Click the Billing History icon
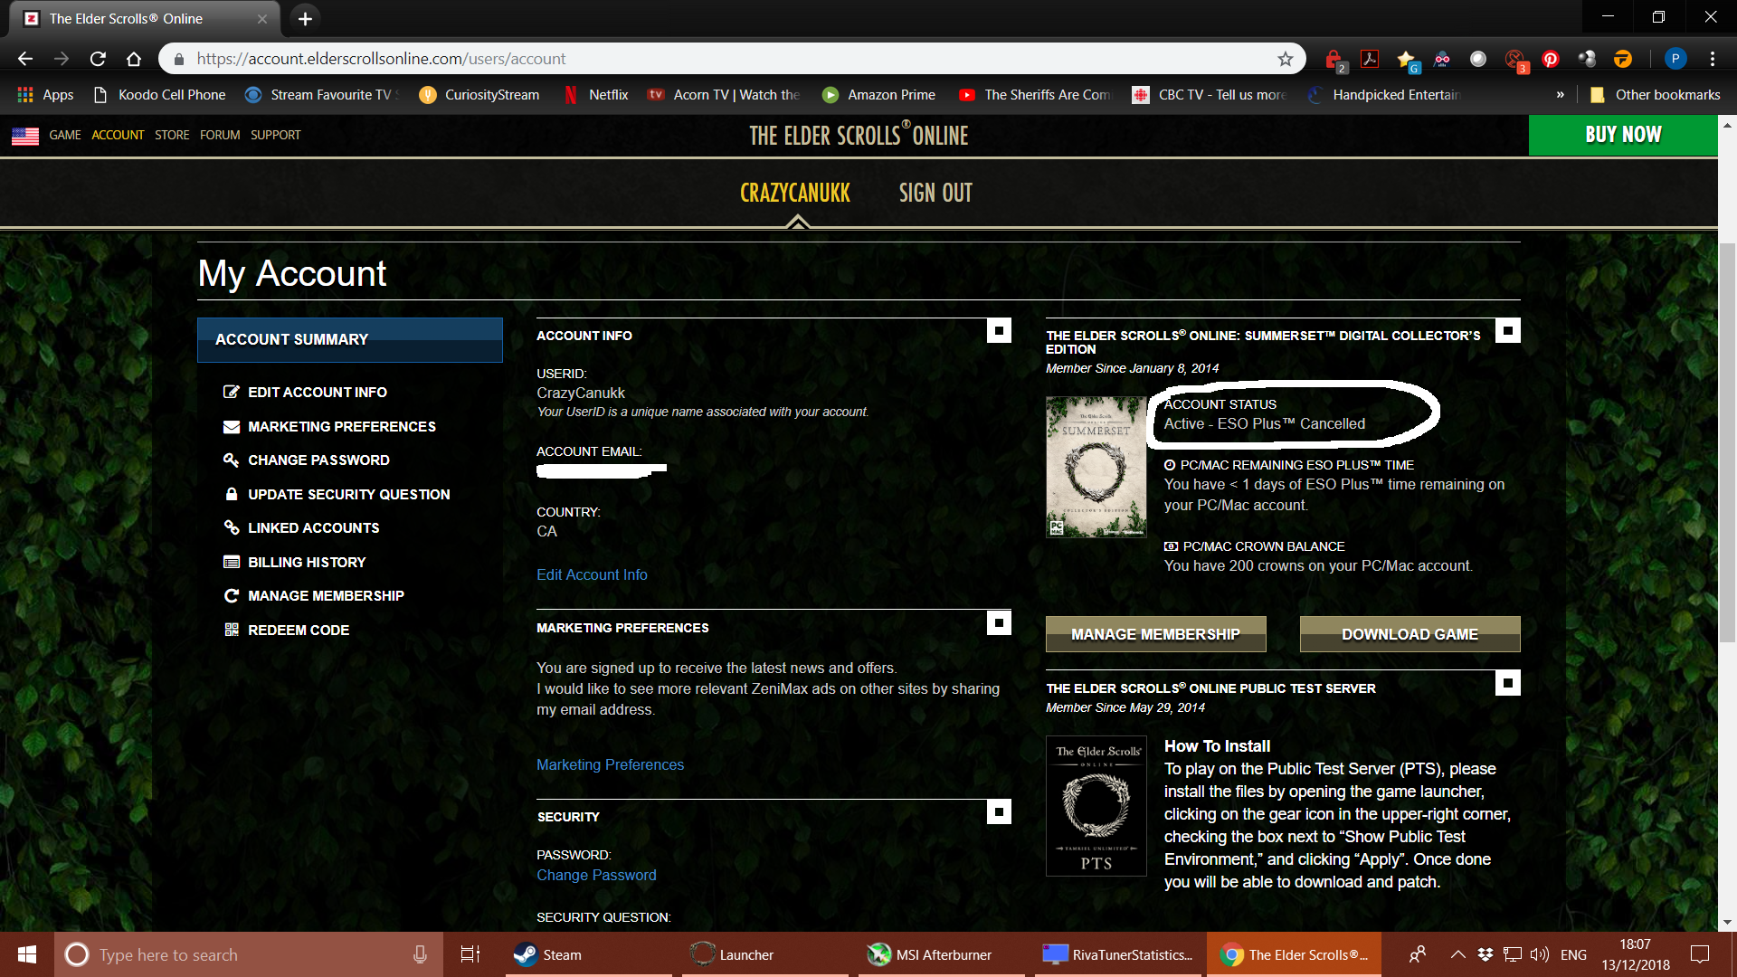Screen dimensions: 1737x977 232,562
